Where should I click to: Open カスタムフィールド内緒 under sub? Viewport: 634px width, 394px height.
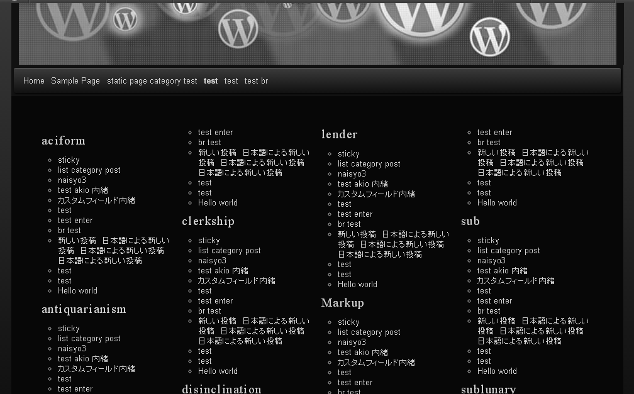coord(516,281)
